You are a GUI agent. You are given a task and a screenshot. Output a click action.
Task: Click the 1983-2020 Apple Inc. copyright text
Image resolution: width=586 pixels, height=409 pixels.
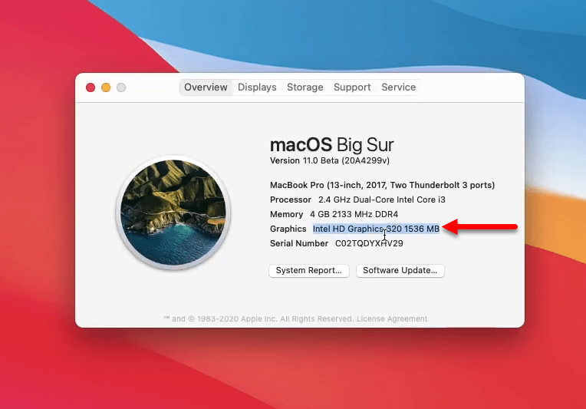tap(258, 319)
